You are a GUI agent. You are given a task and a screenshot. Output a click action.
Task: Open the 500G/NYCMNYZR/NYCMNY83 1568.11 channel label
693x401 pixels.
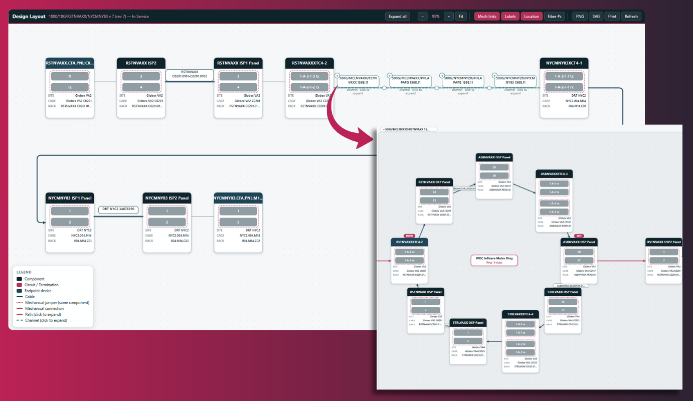tap(515, 80)
